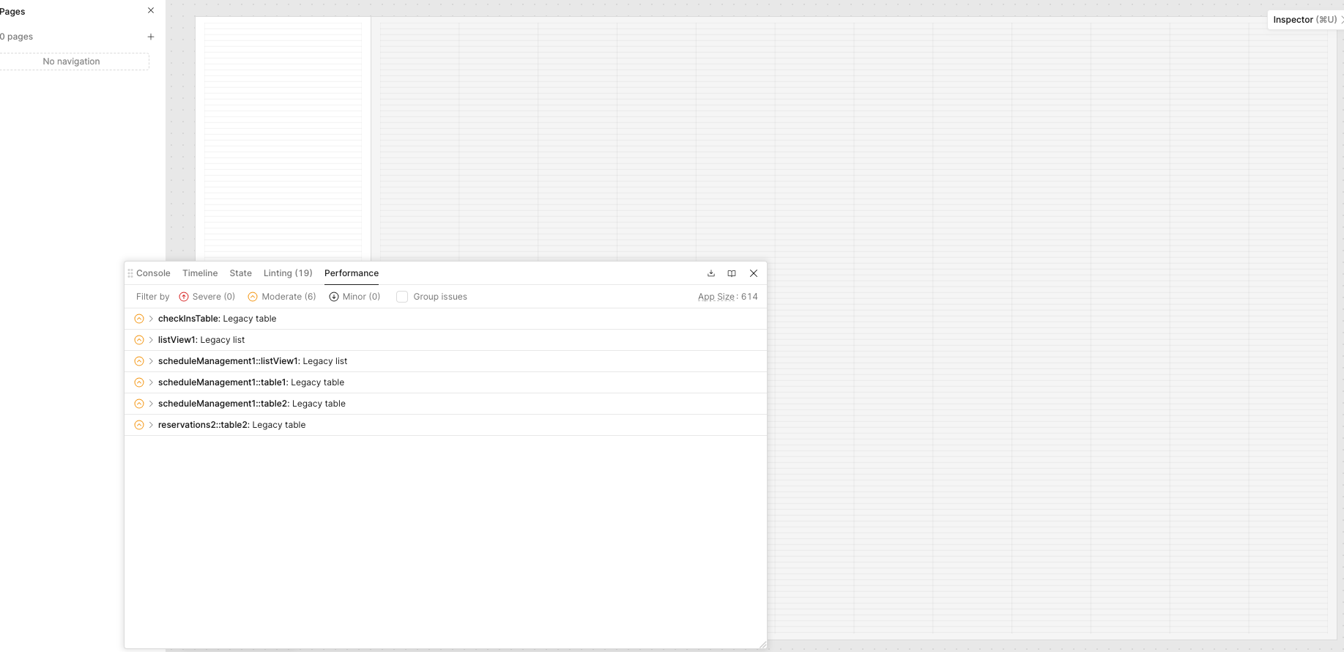
Task: Click moderate icon beside scheduleManagement1::table1
Action: click(x=139, y=382)
